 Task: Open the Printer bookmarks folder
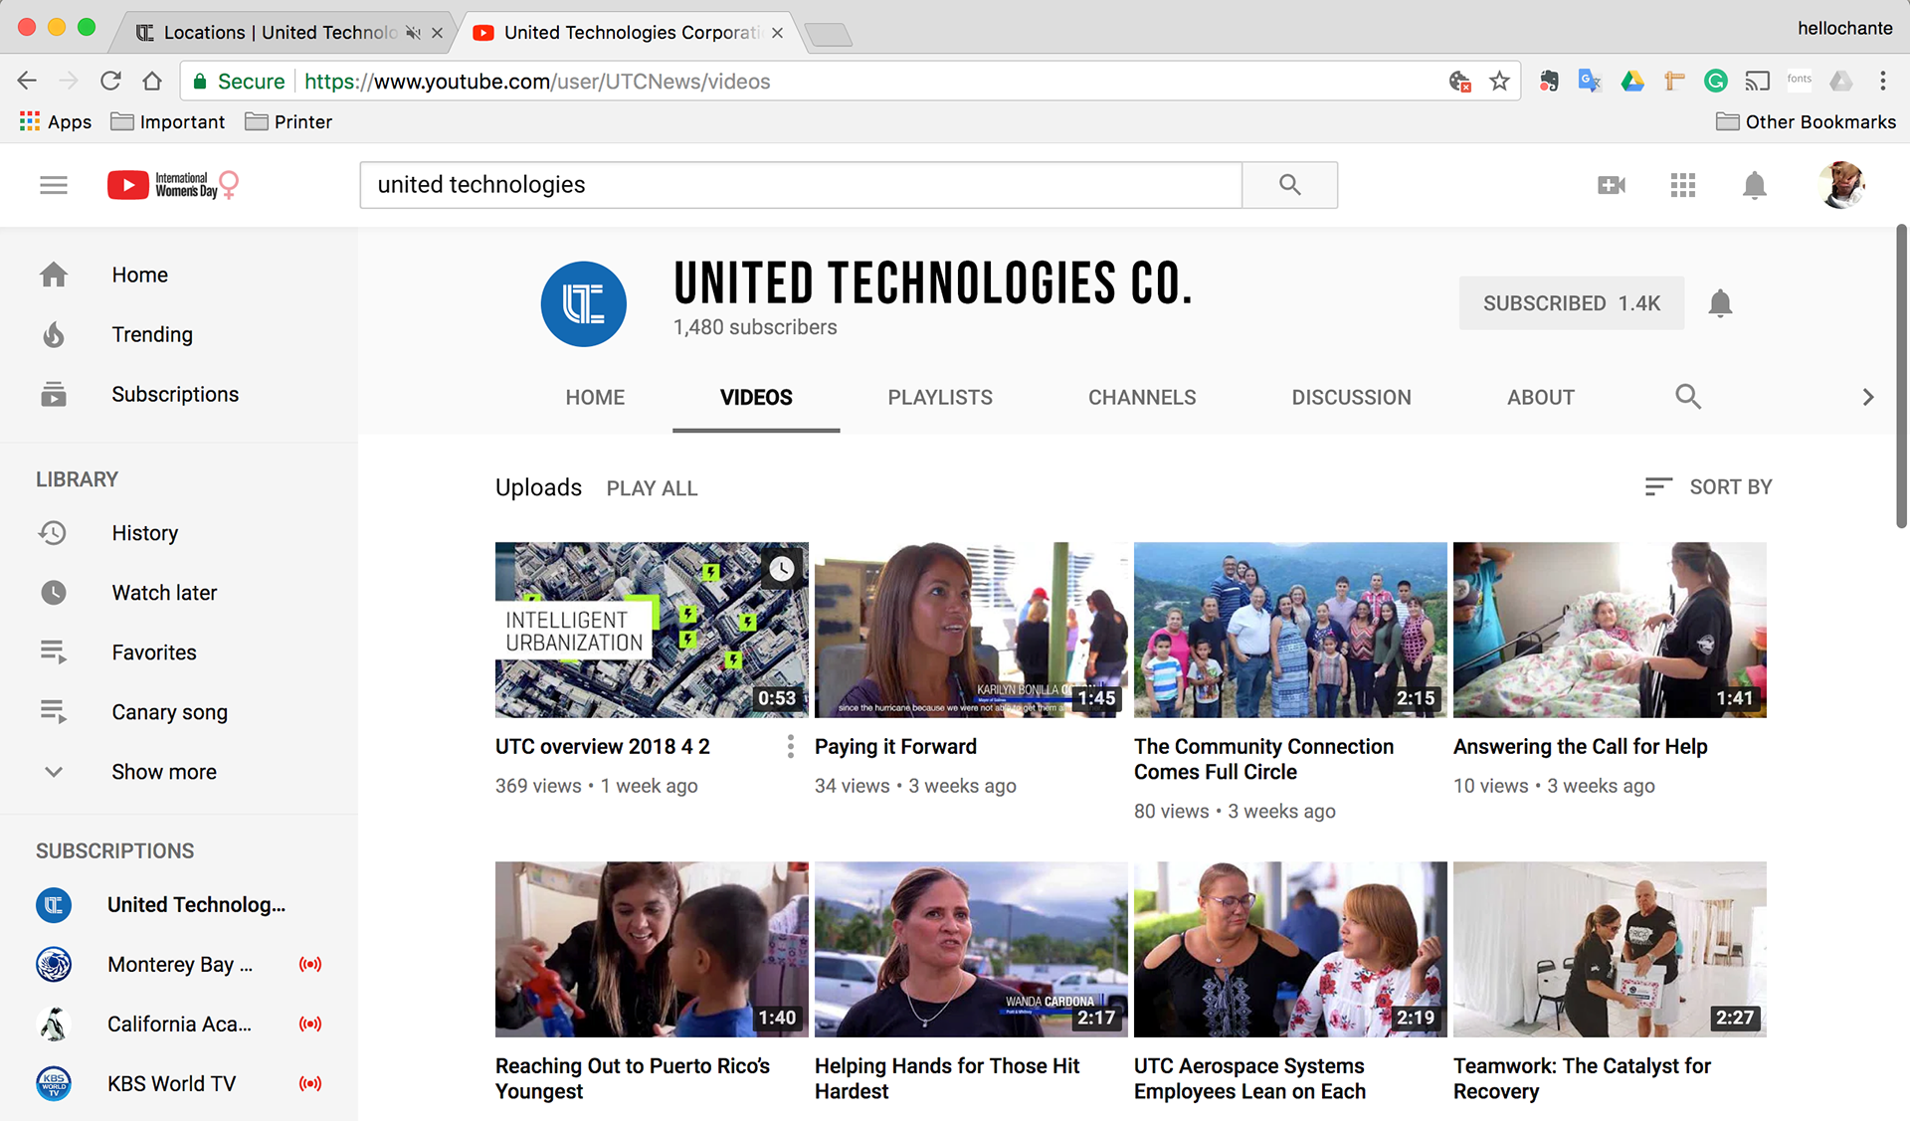pos(288,121)
